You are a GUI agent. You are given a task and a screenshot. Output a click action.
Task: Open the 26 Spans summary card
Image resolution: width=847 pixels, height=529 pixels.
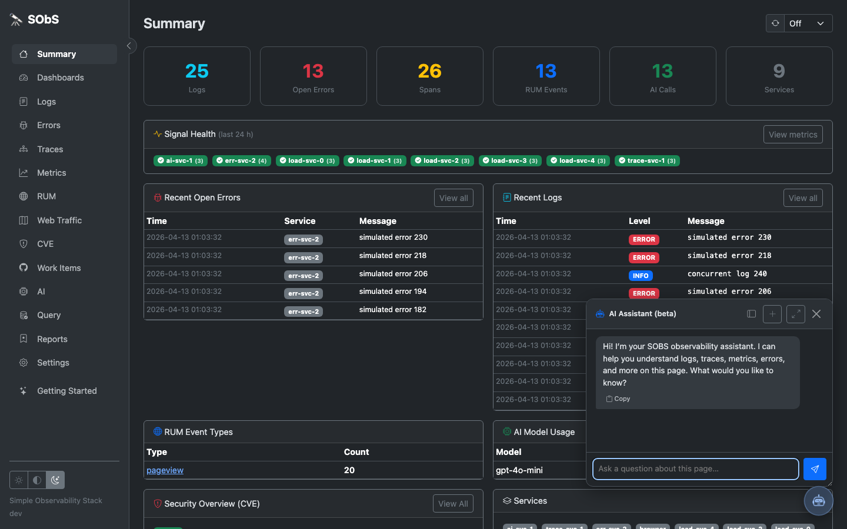tap(430, 76)
